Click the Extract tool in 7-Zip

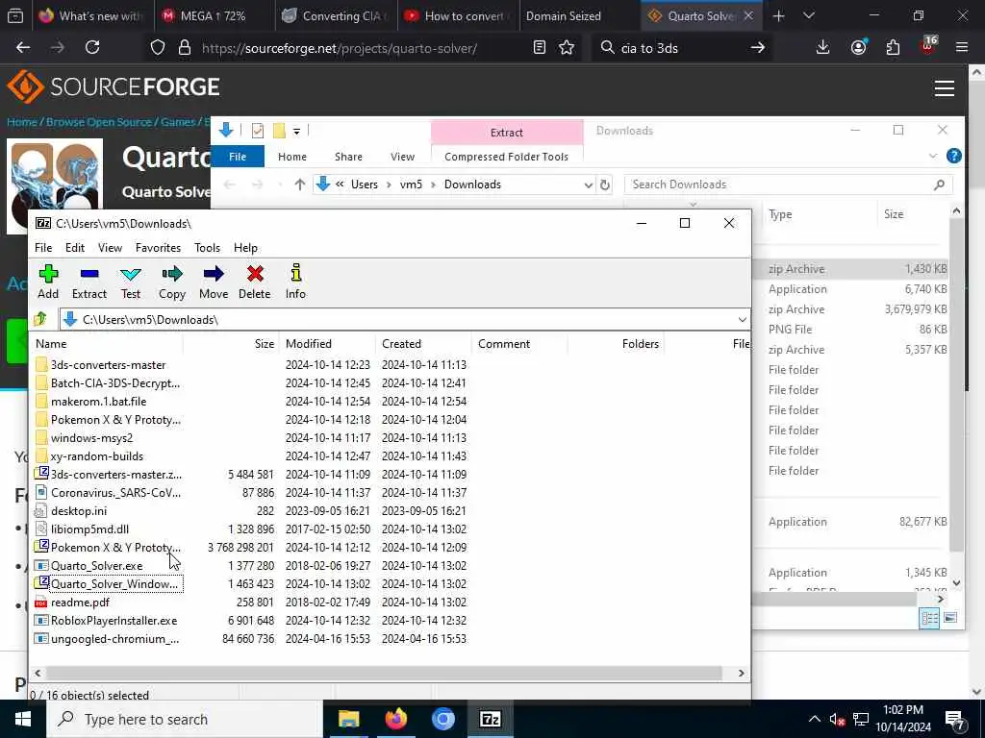coord(89,282)
